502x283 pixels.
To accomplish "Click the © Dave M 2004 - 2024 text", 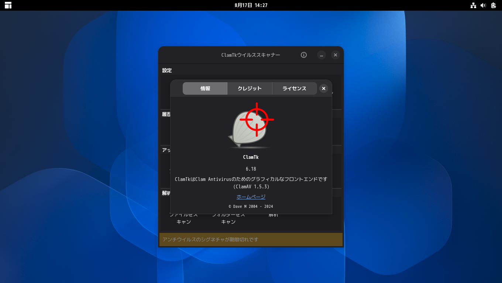I will click(x=251, y=206).
